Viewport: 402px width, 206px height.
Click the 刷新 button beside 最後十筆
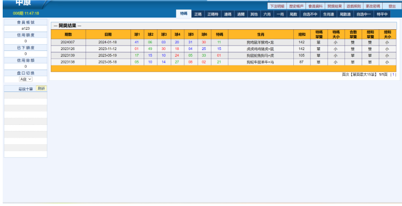coord(41,88)
